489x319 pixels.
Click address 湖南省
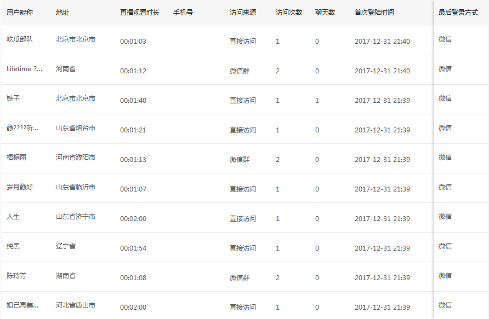tap(66, 276)
